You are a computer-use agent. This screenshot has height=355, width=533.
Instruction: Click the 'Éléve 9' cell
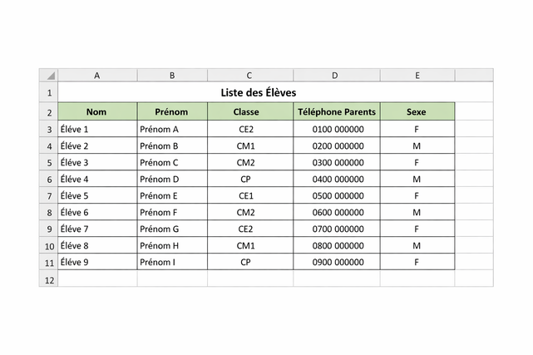(x=97, y=263)
